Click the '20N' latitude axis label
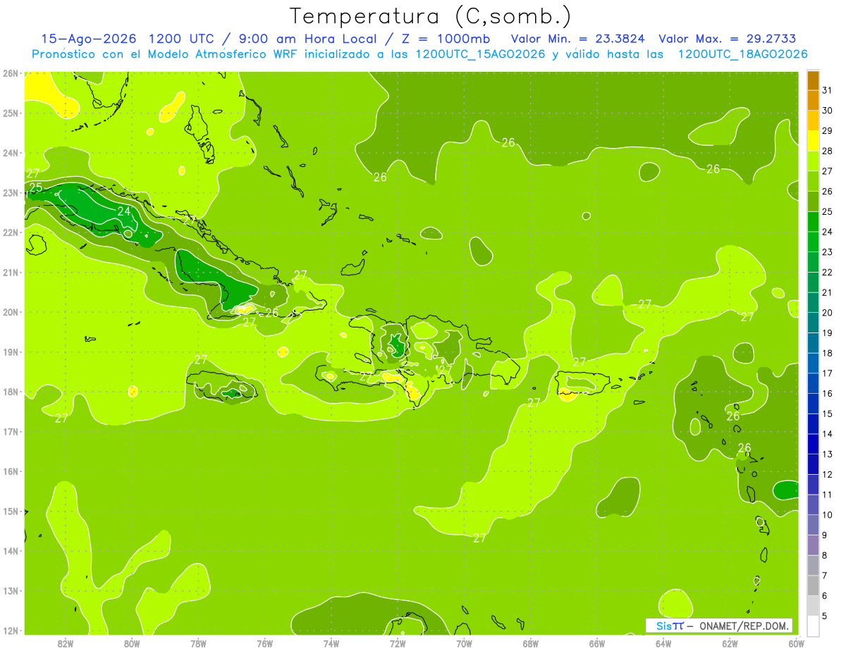 (x=10, y=312)
